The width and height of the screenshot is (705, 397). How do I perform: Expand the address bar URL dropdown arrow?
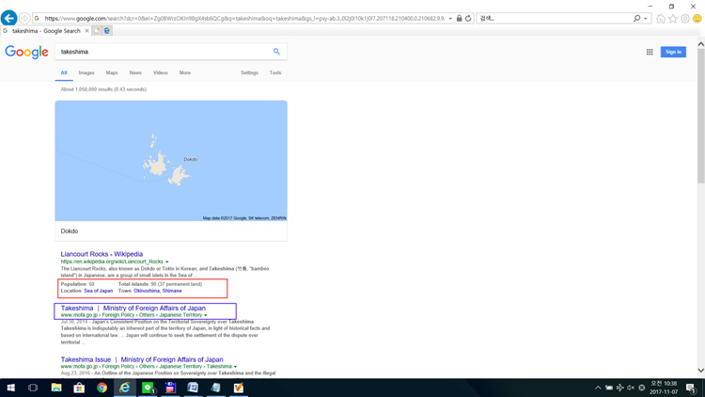coord(450,19)
